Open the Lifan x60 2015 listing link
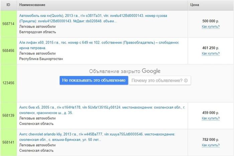Image resolution: width=234 pixels, height=156 pixels. pyautogui.click(x=99, y=45)
